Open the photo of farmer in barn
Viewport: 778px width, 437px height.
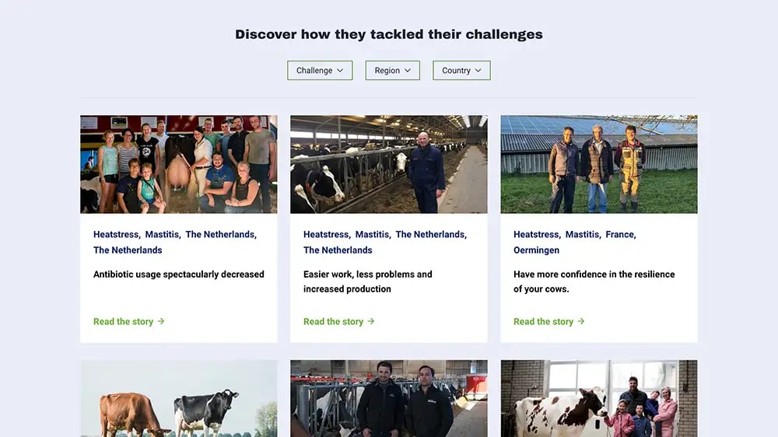pos(388,164)
